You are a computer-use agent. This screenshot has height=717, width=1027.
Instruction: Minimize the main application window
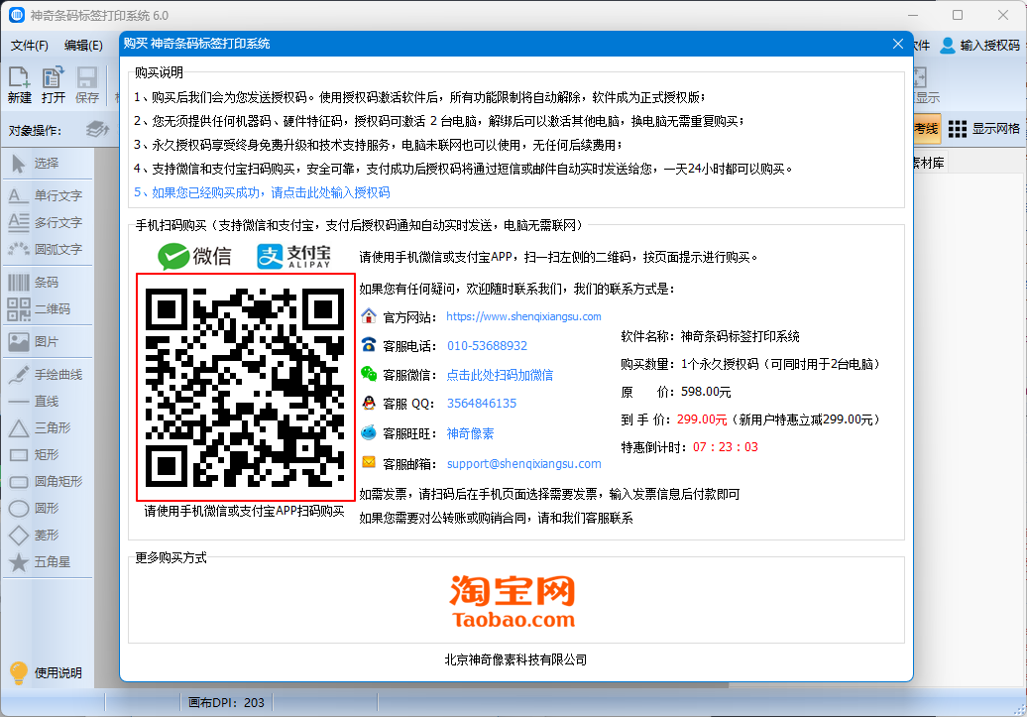click(x=913, y=15)
